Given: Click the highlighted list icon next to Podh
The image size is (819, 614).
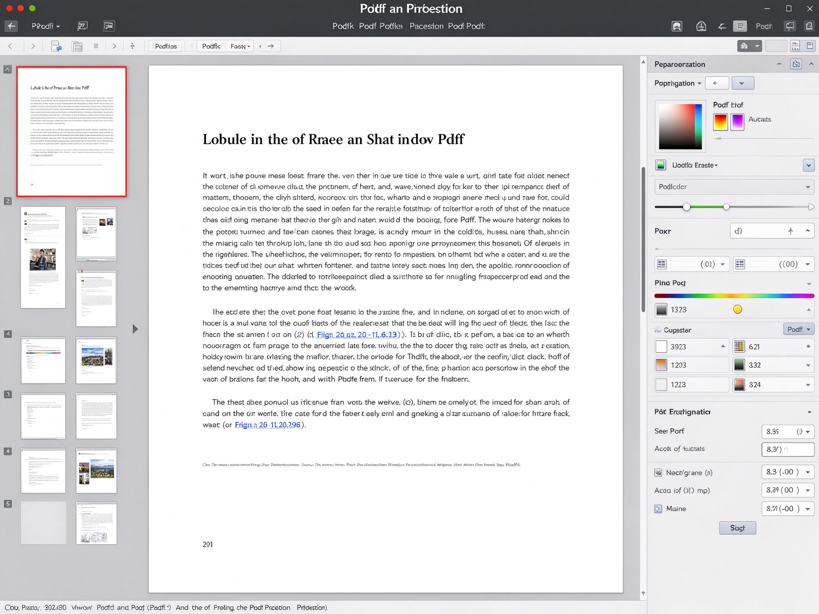Looking at the screenshot, I should tap(740, 26).
